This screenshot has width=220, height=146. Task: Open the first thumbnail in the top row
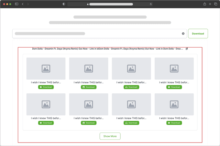[46, 69]
